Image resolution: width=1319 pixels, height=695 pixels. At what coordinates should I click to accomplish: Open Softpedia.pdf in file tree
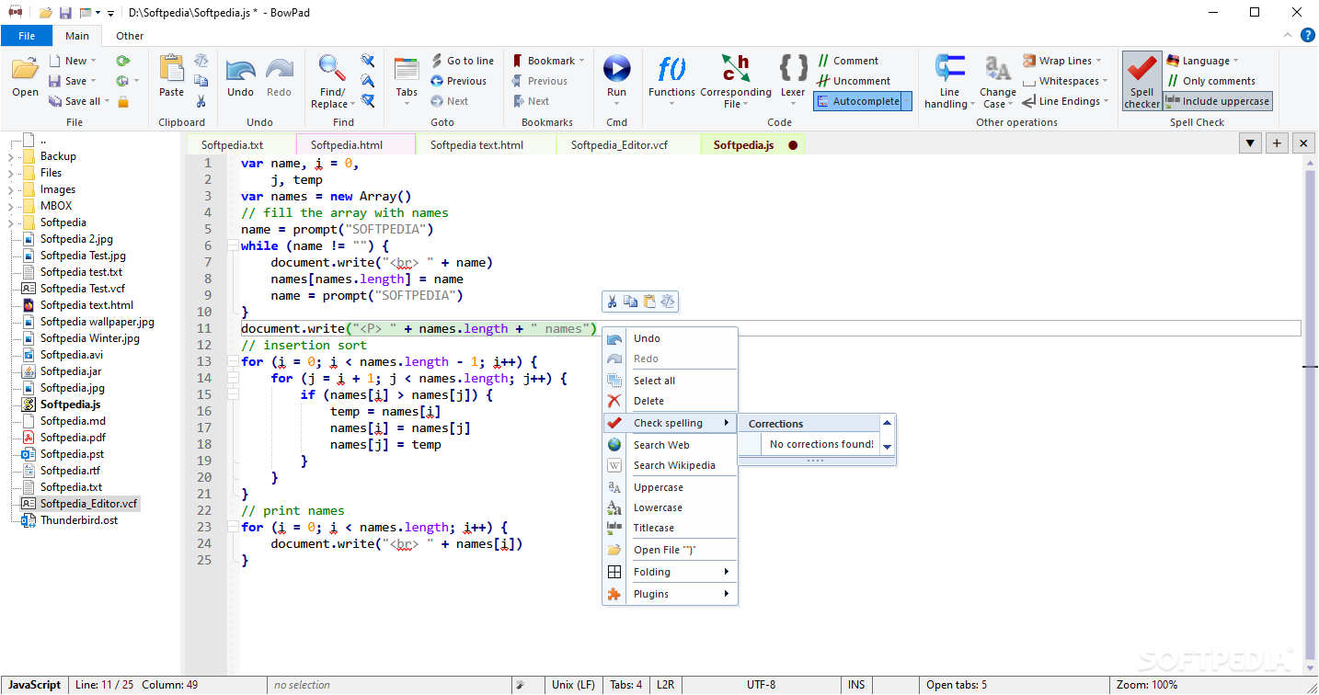(x=73, y=438)
